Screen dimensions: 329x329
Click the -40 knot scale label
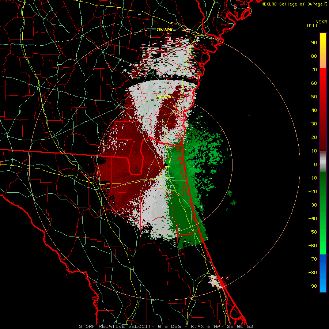(313, 219)
